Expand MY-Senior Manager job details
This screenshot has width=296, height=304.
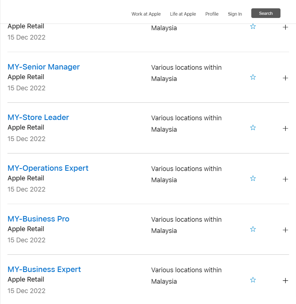coord(285,78)
